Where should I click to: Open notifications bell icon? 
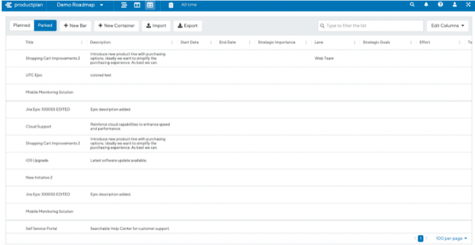426,5
